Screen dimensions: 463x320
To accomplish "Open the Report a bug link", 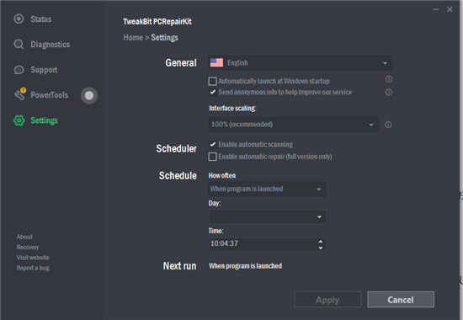I will [33, 268].
